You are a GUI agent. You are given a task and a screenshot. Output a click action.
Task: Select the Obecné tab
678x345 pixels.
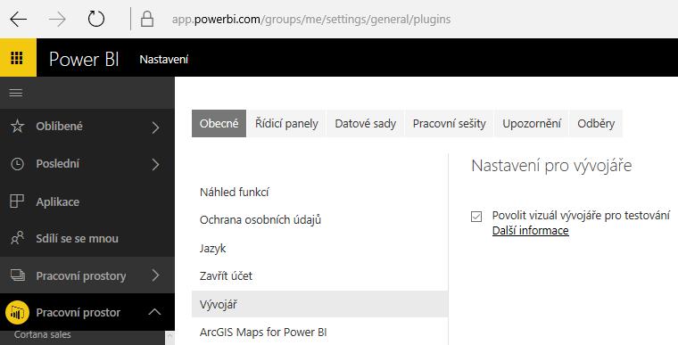point(219,124)
